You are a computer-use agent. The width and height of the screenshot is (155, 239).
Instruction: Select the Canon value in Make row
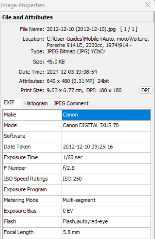[x=106, y=115]
